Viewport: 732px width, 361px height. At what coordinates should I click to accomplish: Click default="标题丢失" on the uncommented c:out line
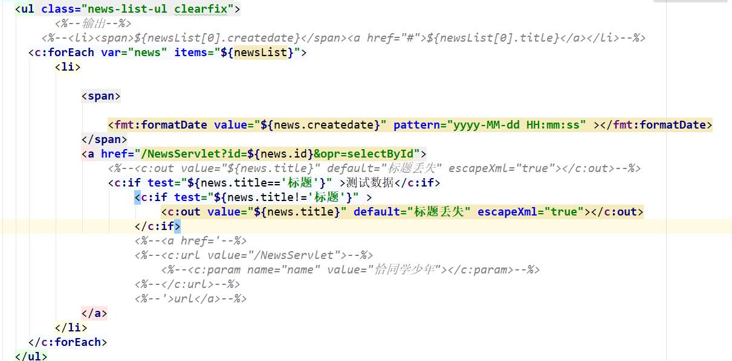412,212
